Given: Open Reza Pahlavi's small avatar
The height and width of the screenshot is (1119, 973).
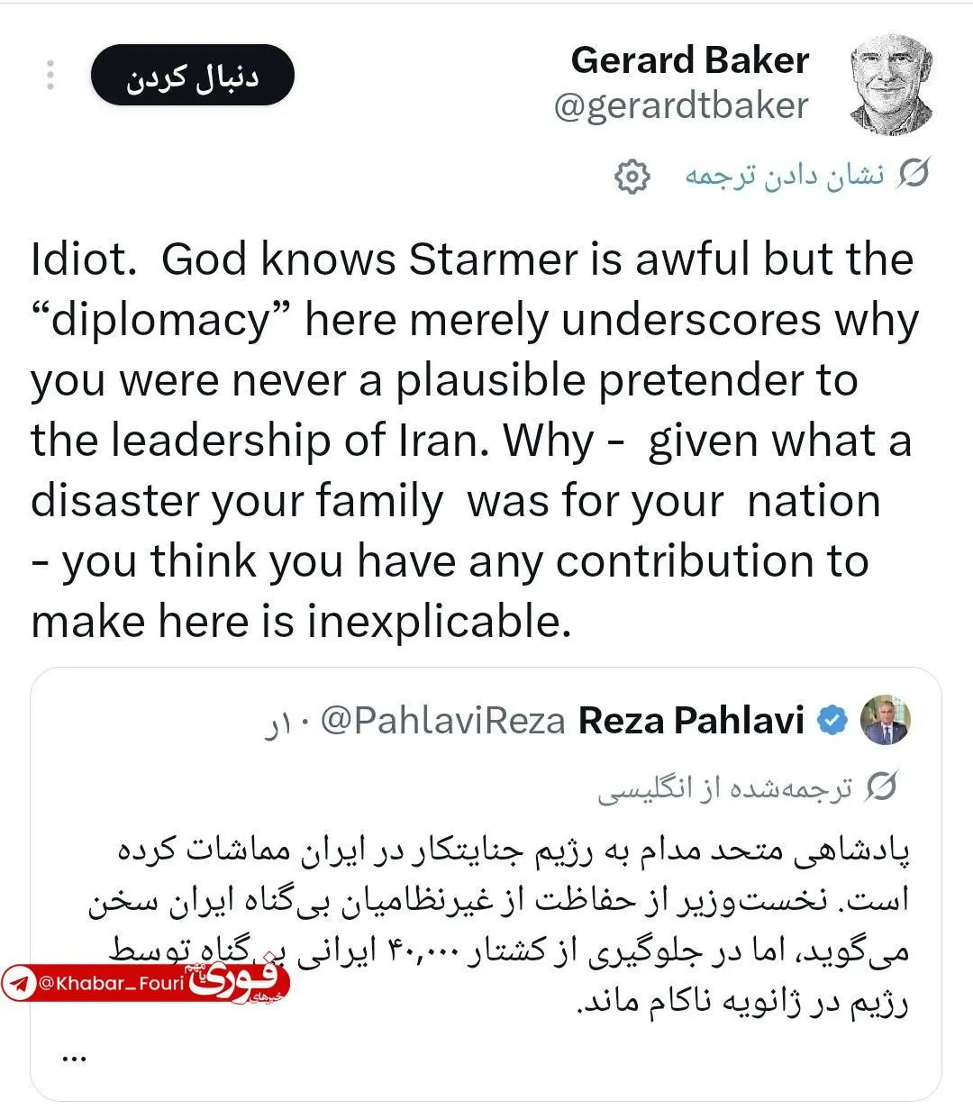Looking at the screenshot, I should [887, 721].
